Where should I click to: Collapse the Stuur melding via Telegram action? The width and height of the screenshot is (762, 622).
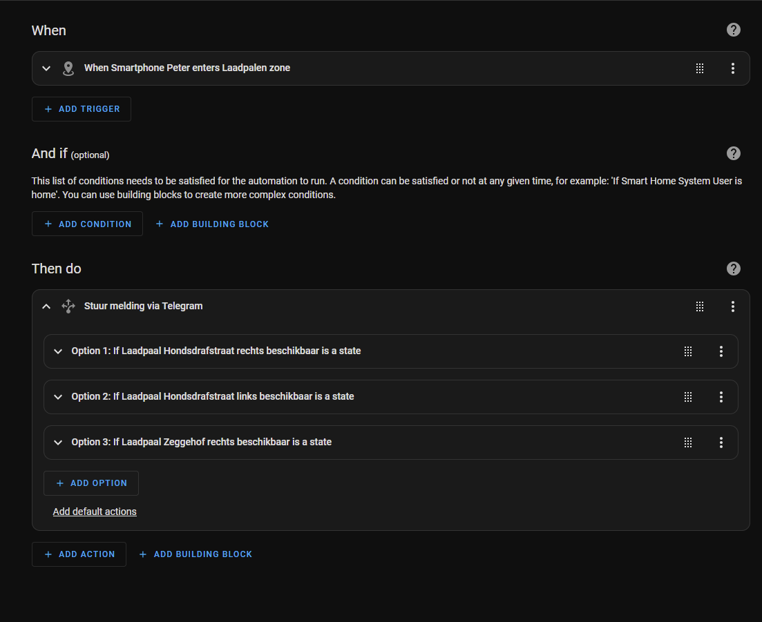(x=46, y=307)
